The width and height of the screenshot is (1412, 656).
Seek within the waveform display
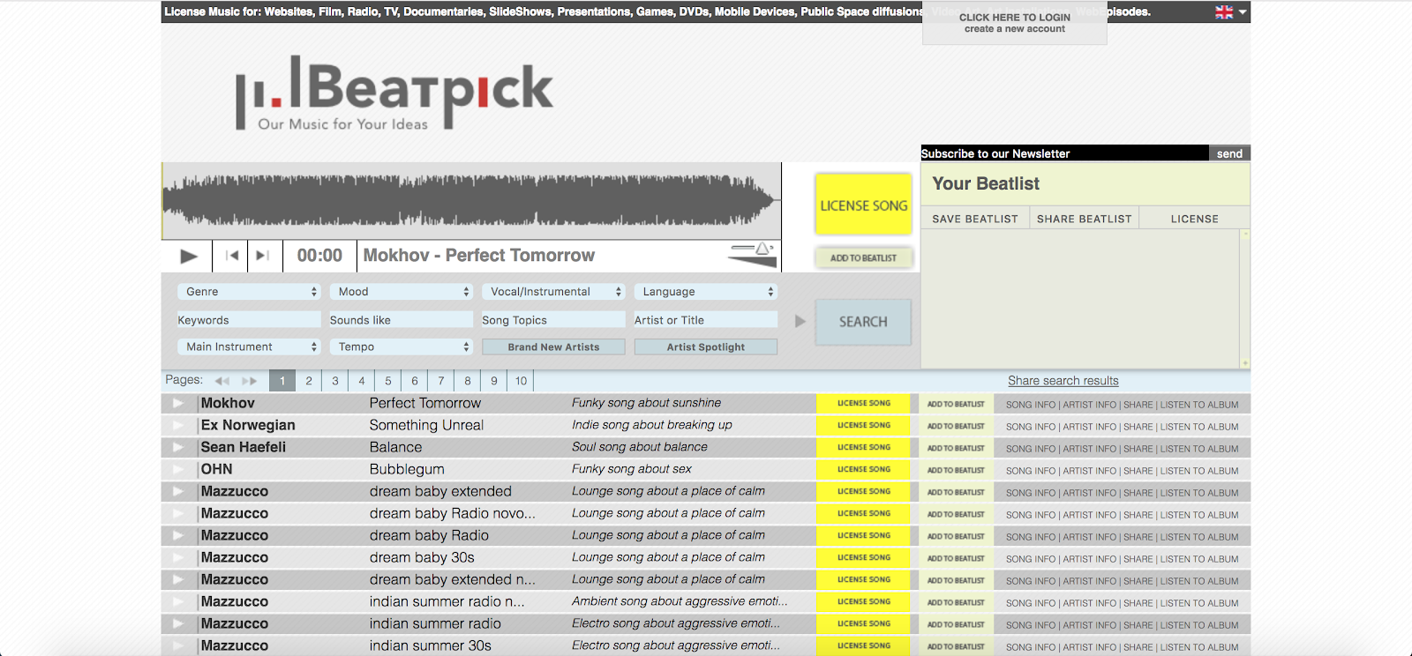(471, 200)
